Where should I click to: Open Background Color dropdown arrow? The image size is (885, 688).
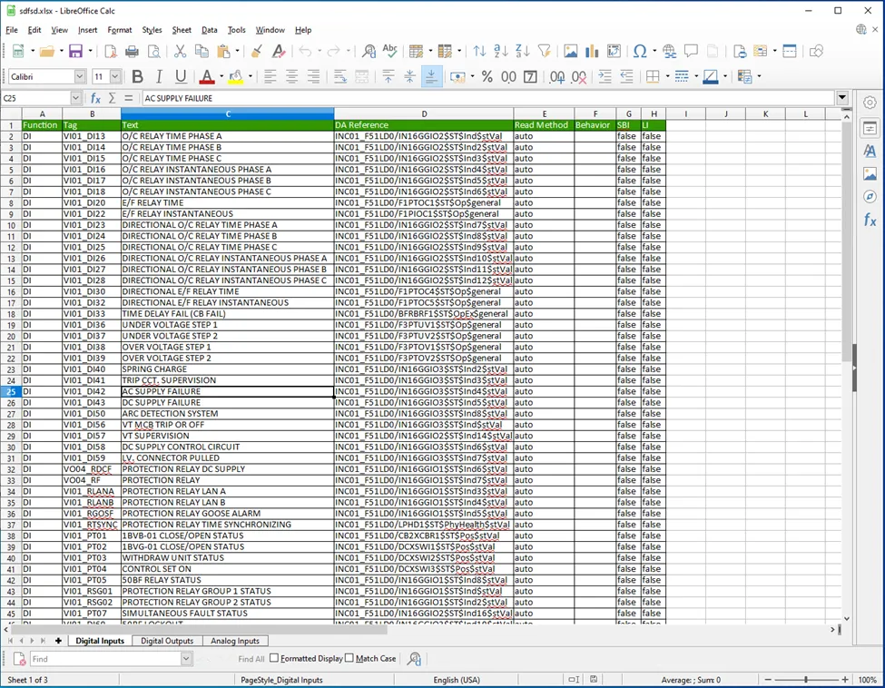(250, 77)
